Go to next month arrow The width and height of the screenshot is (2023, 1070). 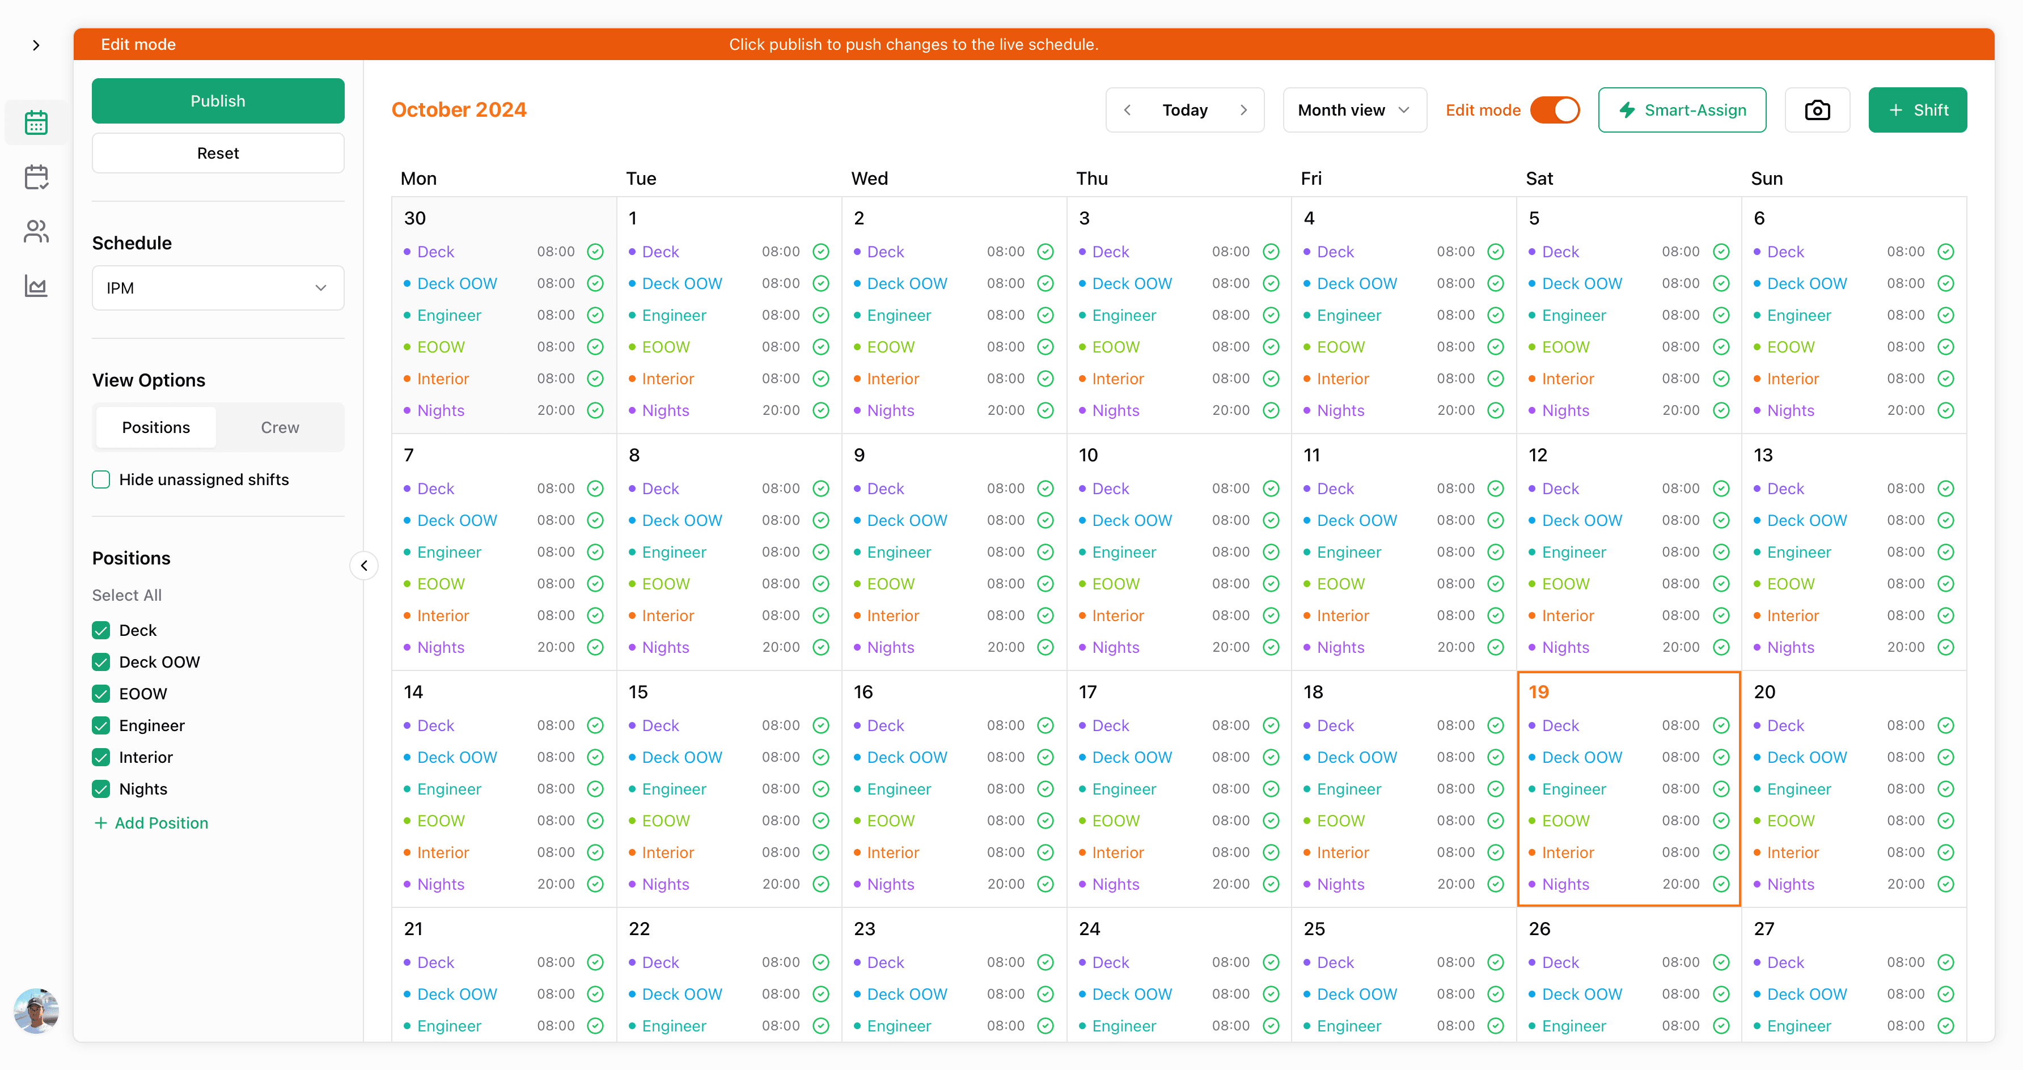pyautogui.click(x=1243, y=110)
